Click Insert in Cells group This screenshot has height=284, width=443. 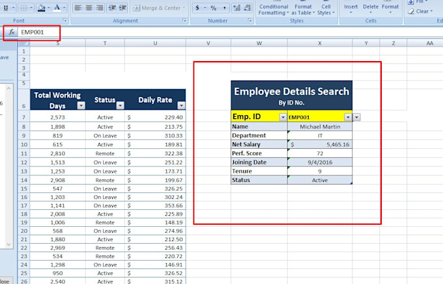[x=350, y=8]
